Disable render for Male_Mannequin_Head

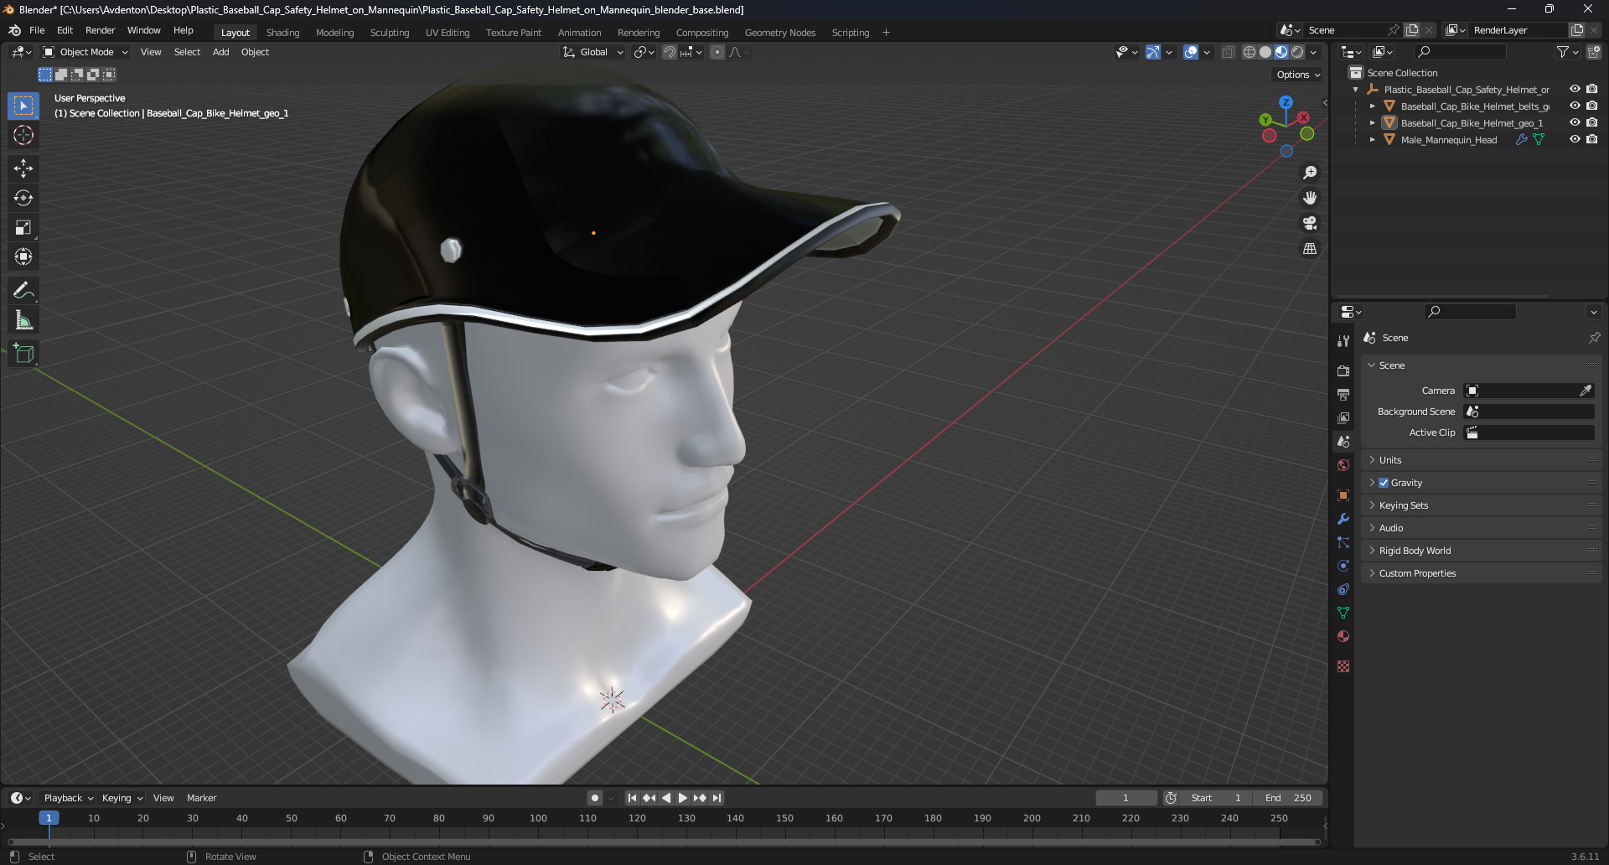[1591, 140]
